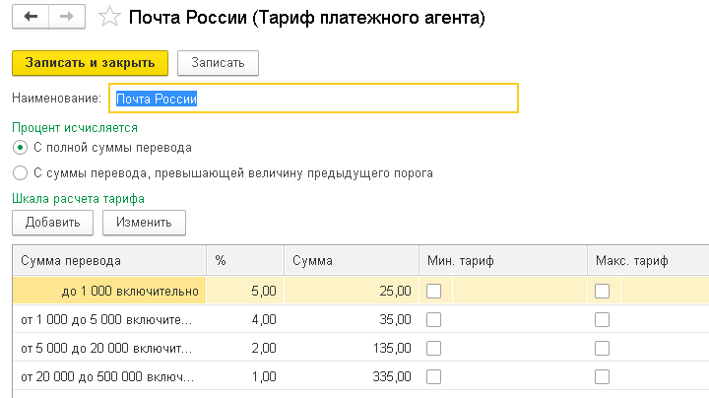Click sum value 135,00
This screenshot has width=709, height=398.
pyautogui.click(x=392, y=349)
